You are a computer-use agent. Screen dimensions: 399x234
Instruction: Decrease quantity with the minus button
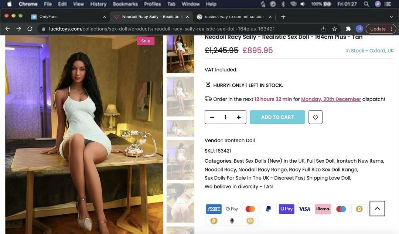[x=212, y=117]
